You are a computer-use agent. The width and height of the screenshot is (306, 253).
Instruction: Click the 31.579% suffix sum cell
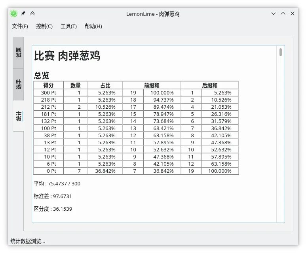[x=220, y=121]
